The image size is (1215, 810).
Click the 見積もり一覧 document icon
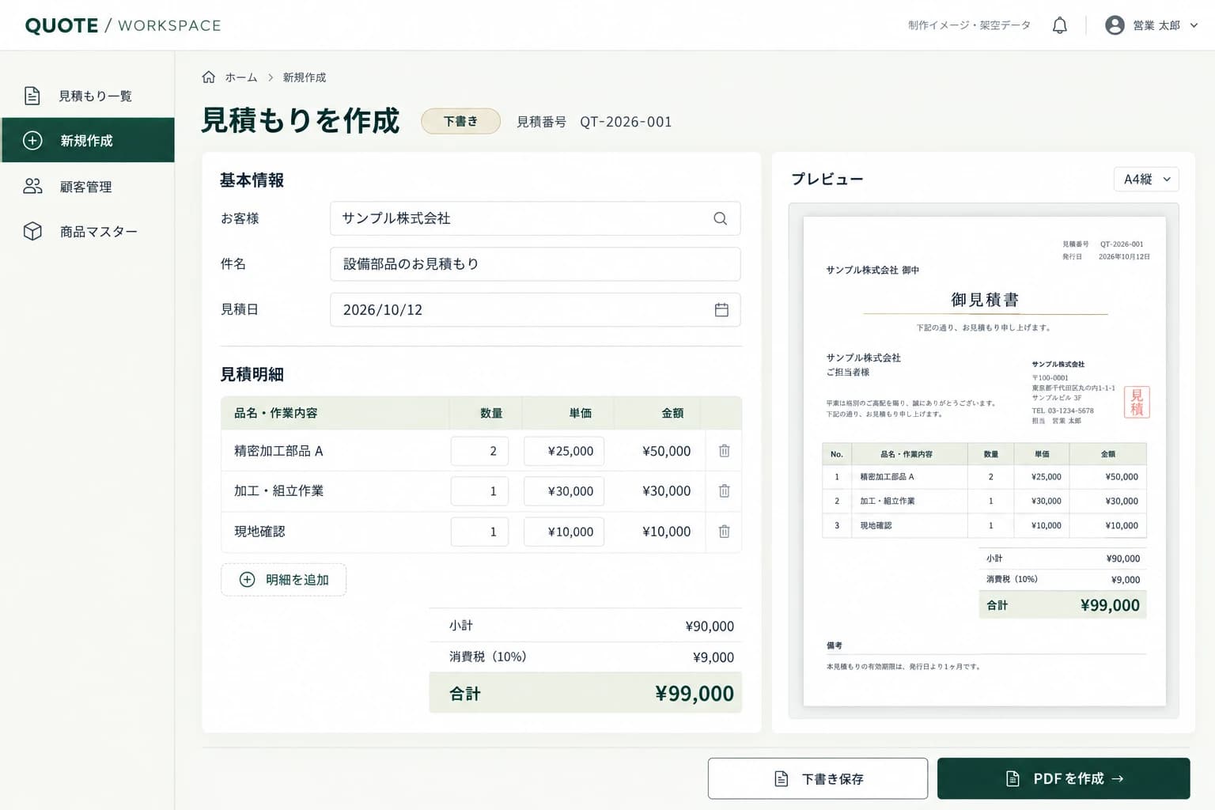32,96
